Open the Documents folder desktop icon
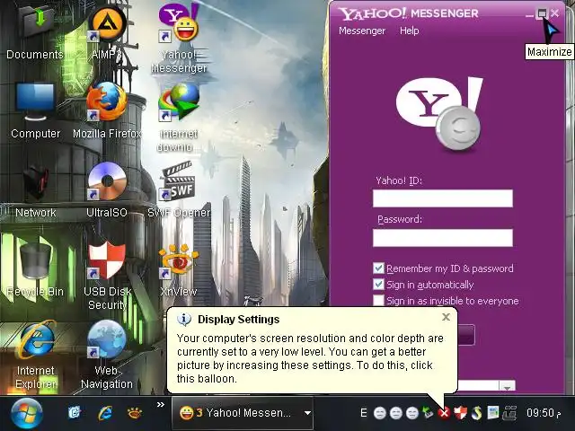Screen dimensions: 575x431 tap(35, 31)
